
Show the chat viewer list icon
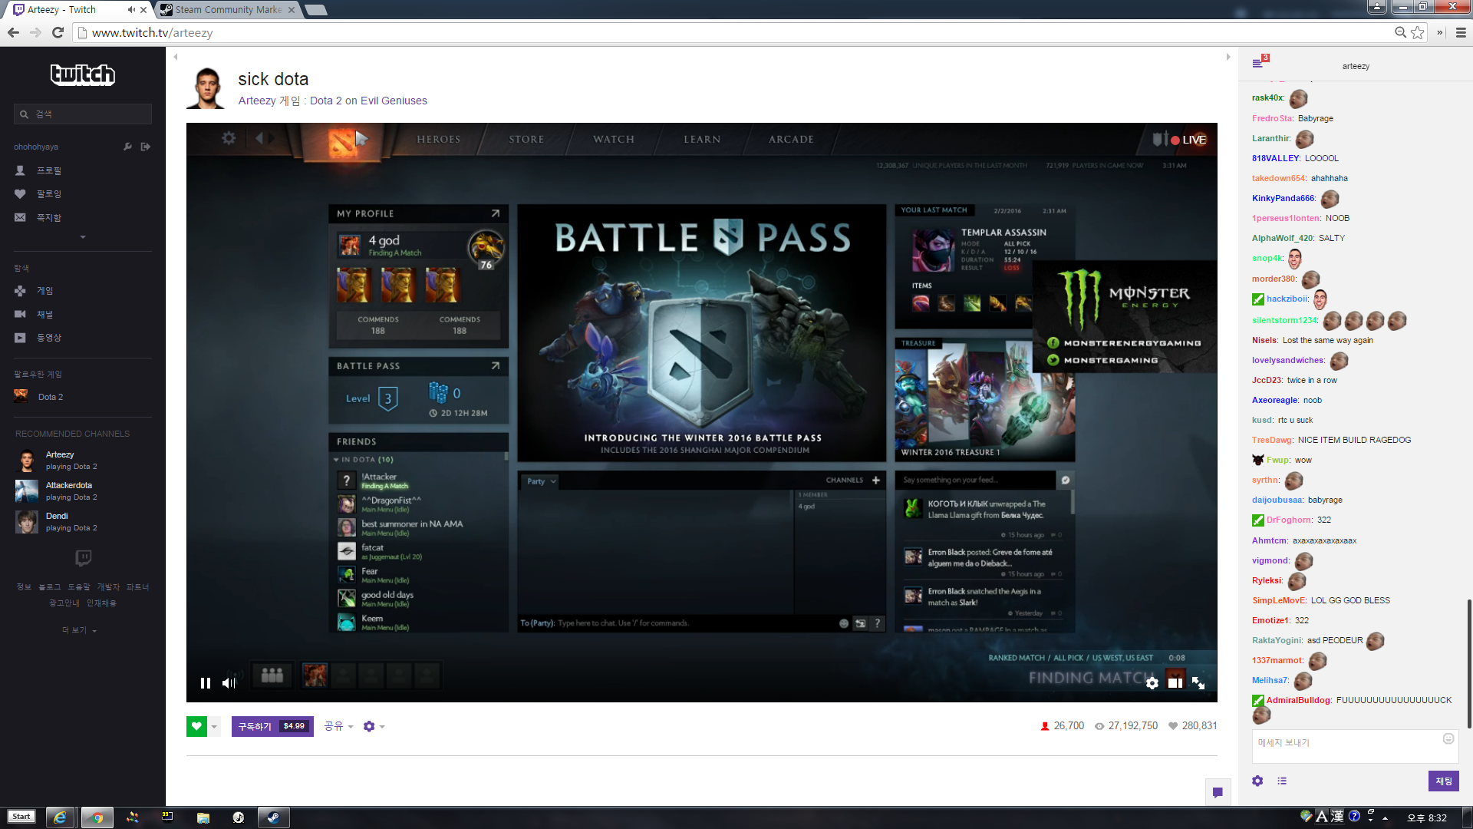pos(1282,781)
